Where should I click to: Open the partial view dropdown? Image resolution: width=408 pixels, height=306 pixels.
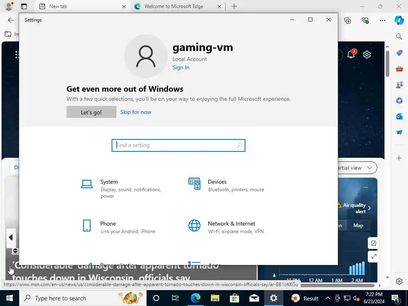tap(357, 168)
